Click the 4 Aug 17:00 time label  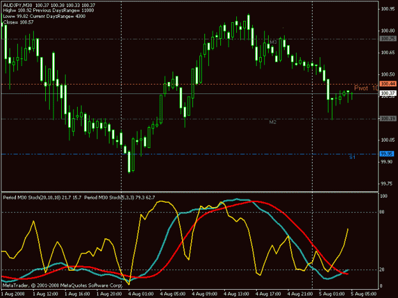[268, 294]
